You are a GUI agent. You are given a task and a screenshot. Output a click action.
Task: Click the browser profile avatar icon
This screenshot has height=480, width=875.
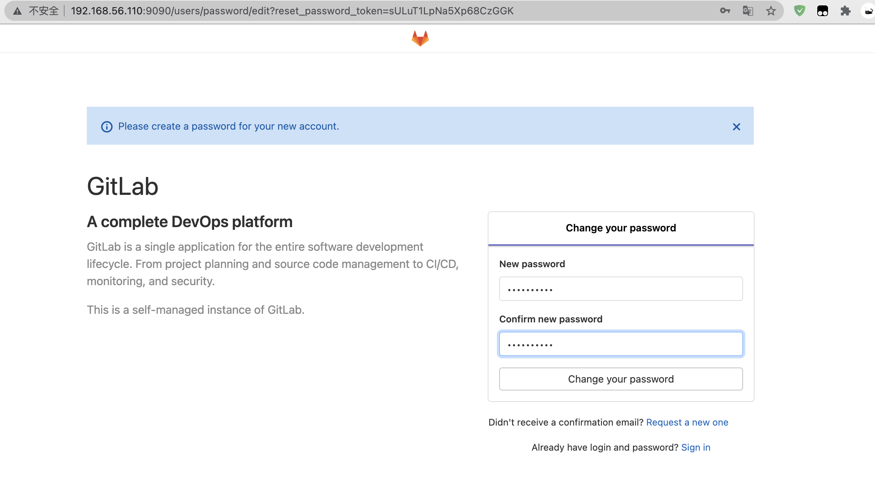tap(868, 11)
